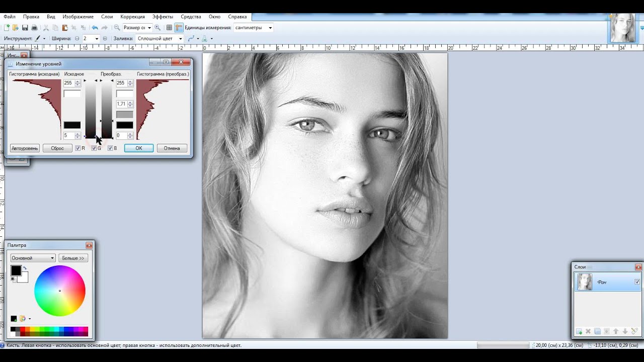Open the Коррекция menu
This screenshot has width=644, height=362.
click(132, 17)
